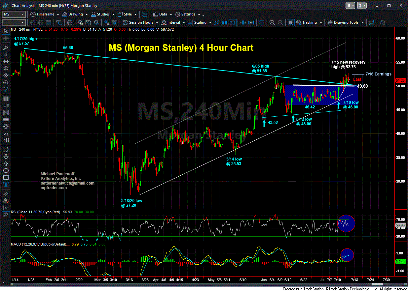Open the Settings menu
Viewport: 408px width, 291px height.
tap(185, 14)
